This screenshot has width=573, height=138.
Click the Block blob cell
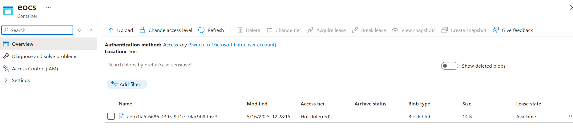pos(420,116)
